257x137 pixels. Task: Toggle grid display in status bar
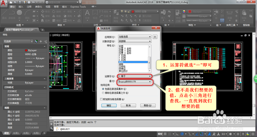point(165,134)
